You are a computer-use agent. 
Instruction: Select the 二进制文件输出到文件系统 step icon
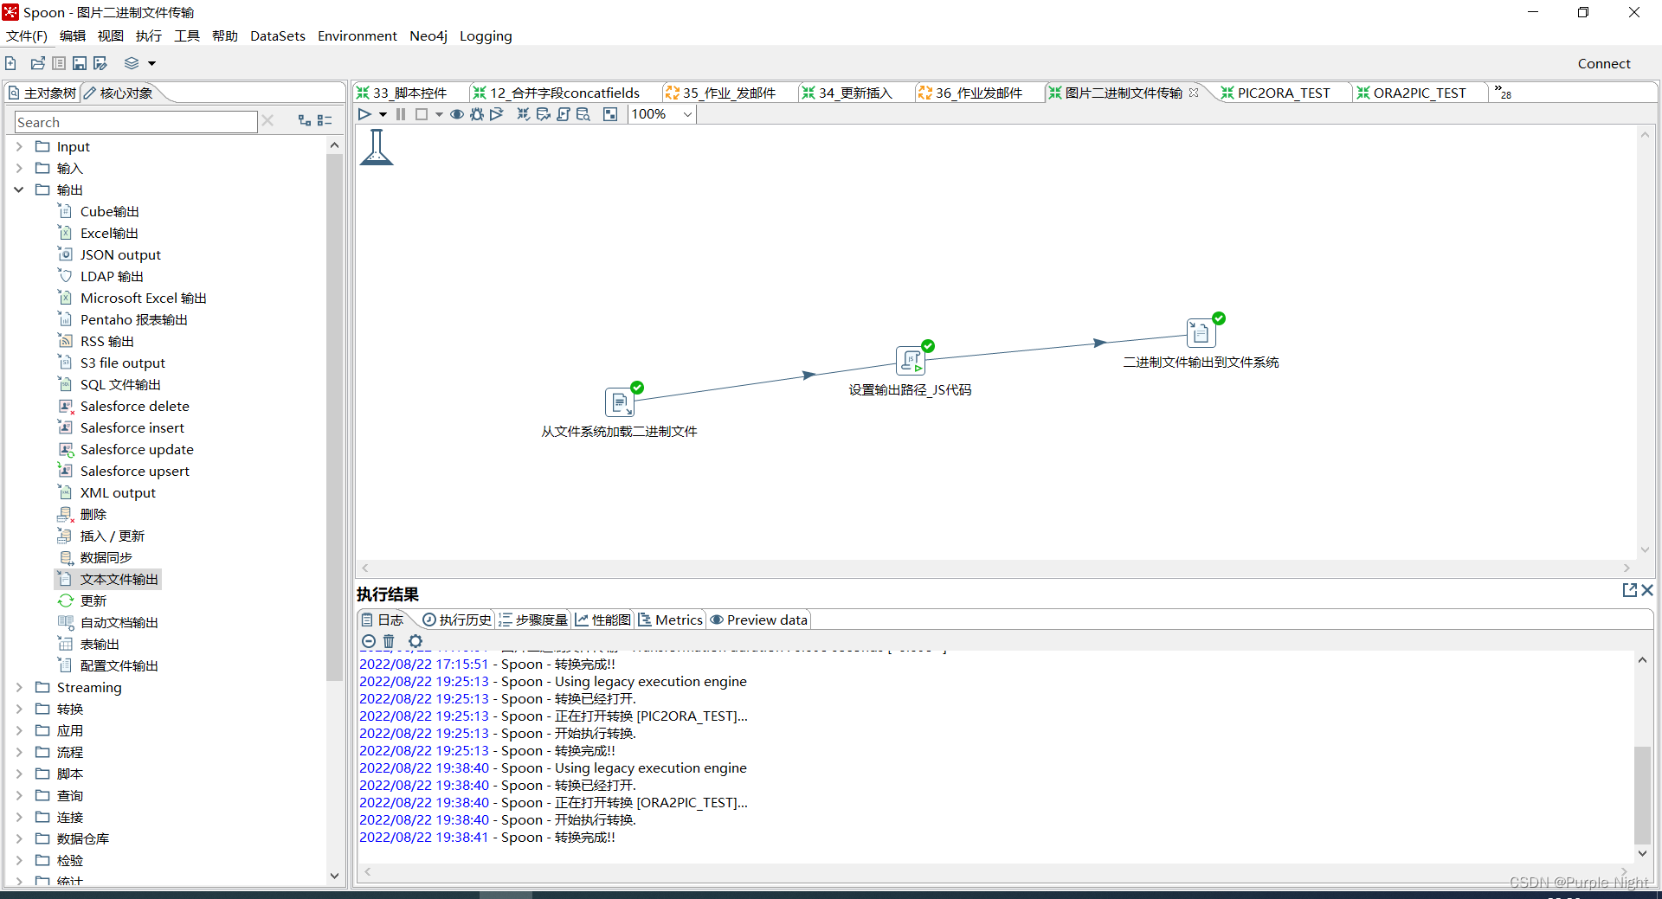1201,332
